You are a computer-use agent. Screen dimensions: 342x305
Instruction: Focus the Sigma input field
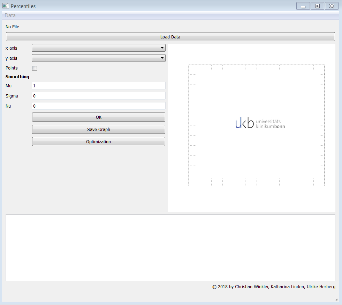[x=99, y=96]
